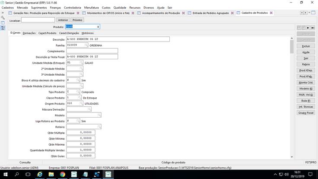Screen dimensions: 318x179
Task: Open the Produto code dropdown
Action: 99,27
